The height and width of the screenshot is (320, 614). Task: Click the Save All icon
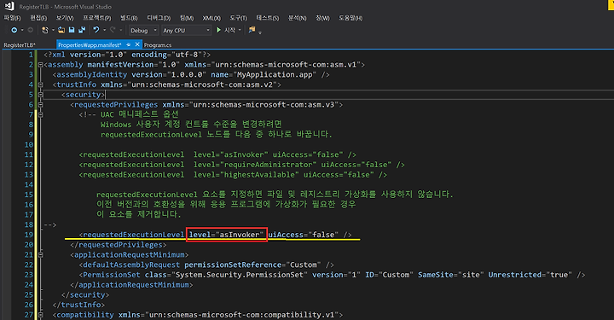[82, 30]
